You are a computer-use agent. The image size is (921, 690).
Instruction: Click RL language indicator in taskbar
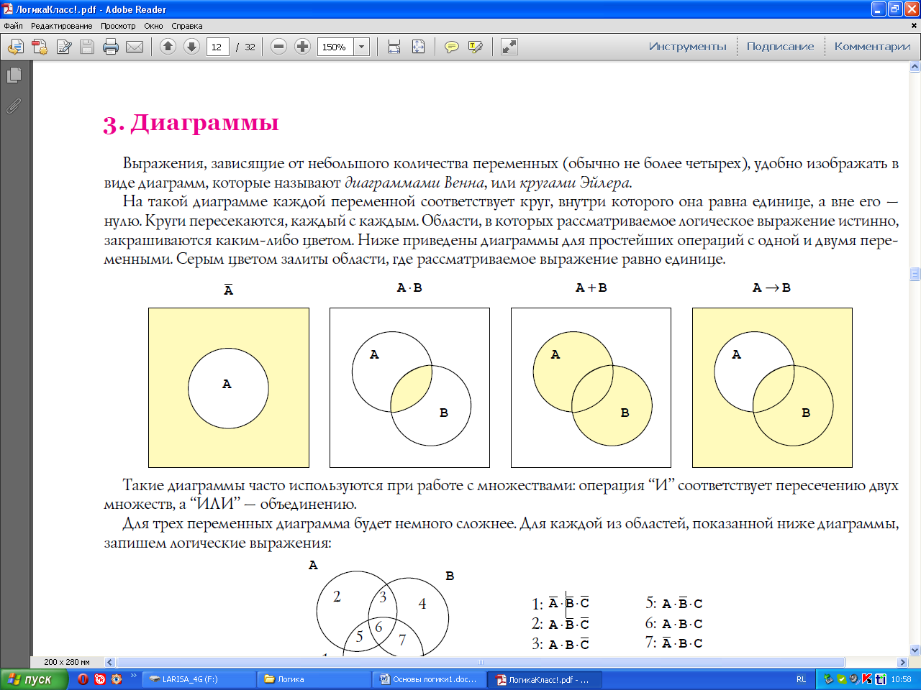[802, 679]
